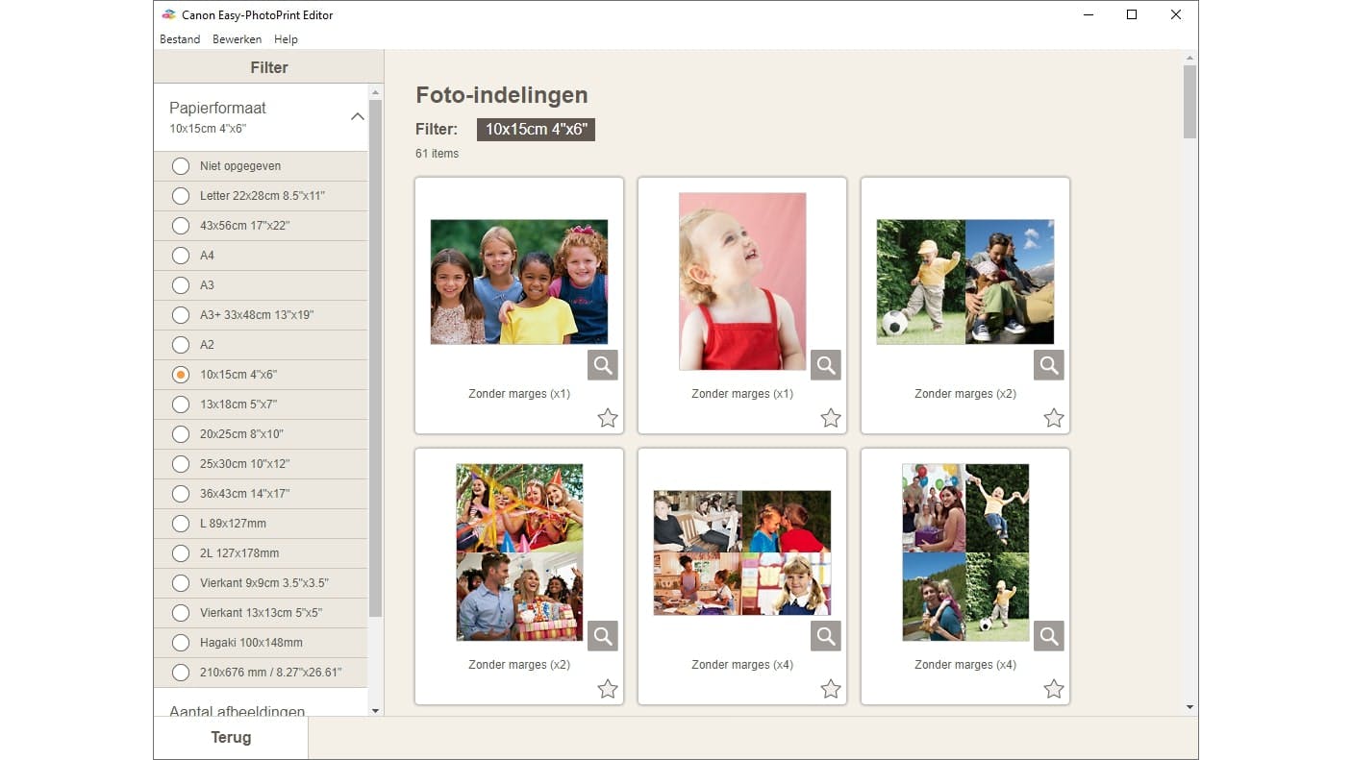Viewport: 1352px width, 760px height.
Task: Choose 25x30cm 10"x12" paper size
Action: point(261,464)
